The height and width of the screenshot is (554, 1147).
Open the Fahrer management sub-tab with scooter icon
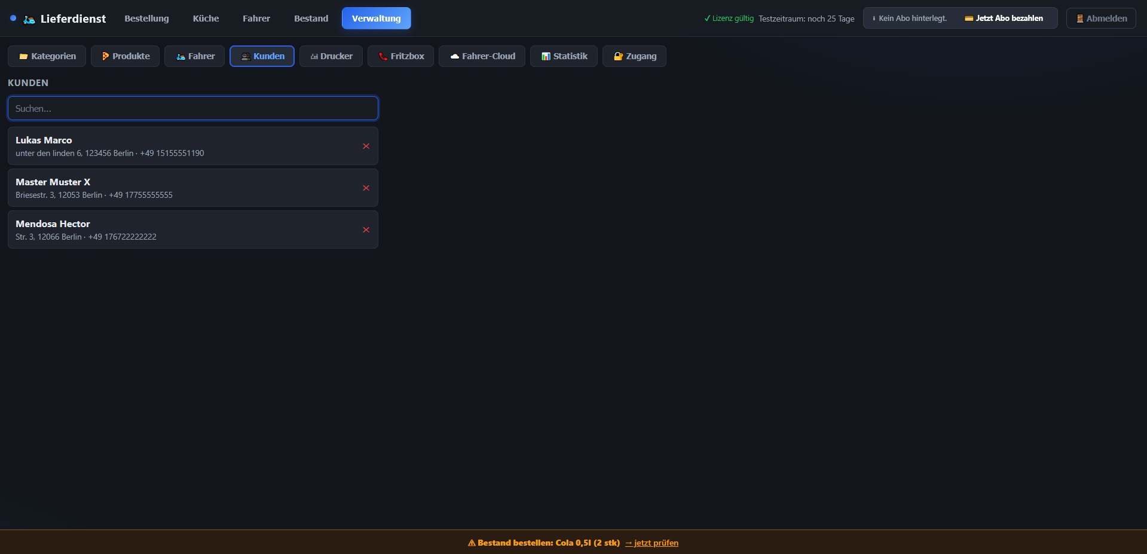pos(195,56)
